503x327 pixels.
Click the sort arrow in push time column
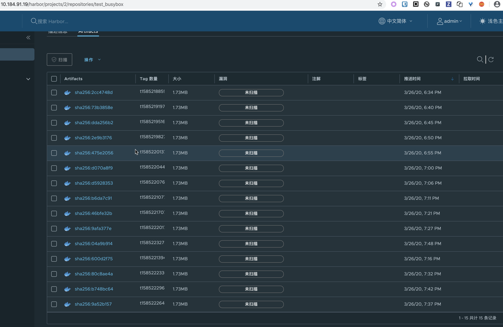(x=452, y=79)
